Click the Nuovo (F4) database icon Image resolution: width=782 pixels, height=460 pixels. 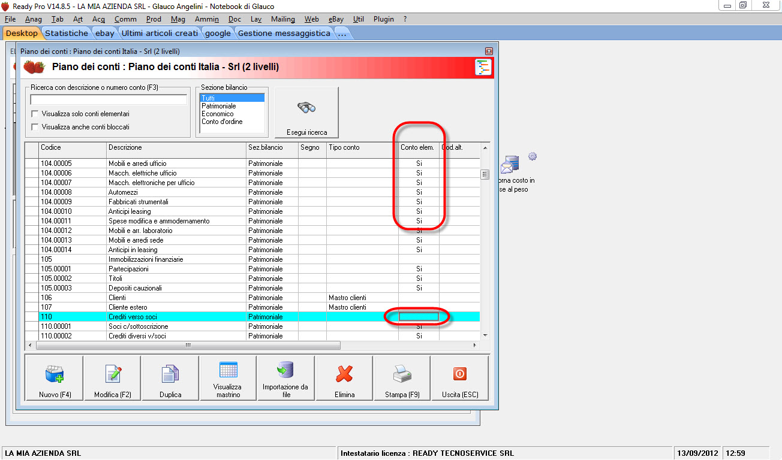[55, 374]
